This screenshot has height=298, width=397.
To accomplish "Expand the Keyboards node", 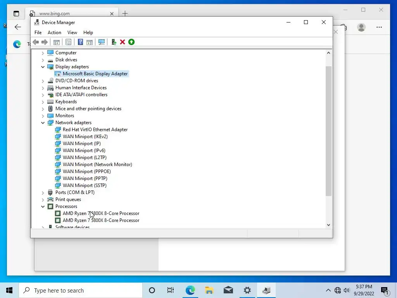I will pyautogui.click(x=43, y=102).
